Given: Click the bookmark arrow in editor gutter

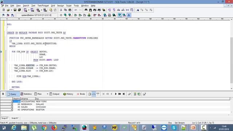Looking at the screenshot, I should pyautogui.click(x=1, y=52).
